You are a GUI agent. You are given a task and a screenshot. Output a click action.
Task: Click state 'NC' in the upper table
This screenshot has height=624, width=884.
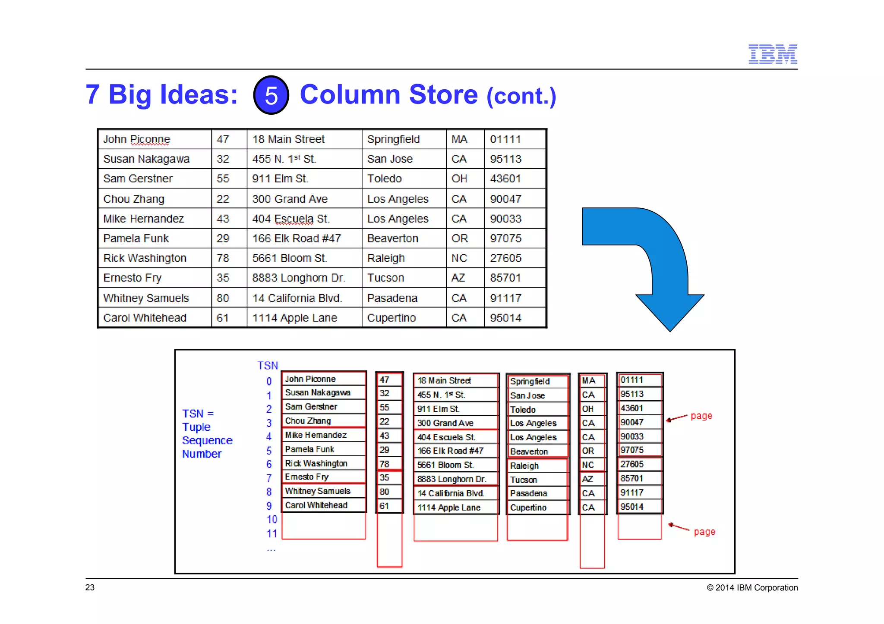459,258
